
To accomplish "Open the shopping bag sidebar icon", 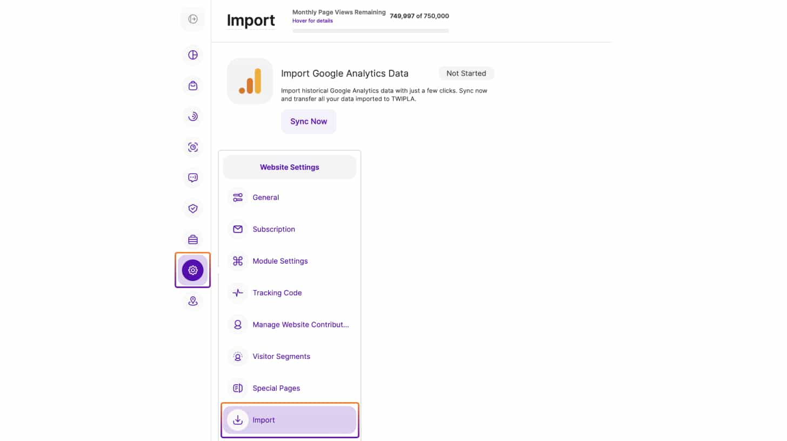I will pos(193,86).
